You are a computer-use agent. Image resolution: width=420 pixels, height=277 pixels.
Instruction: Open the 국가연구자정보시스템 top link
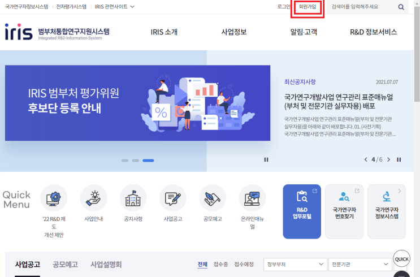click(27, 7)
